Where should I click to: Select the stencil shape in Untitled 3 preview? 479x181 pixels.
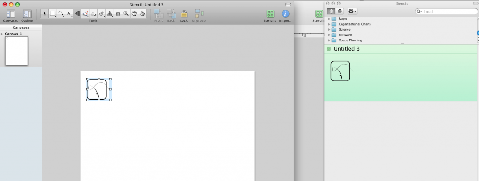(x=341, y=71)
